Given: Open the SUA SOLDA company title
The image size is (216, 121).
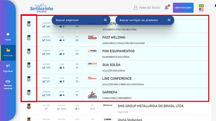Looking at the screenshot, I should (x=111, y=65).
